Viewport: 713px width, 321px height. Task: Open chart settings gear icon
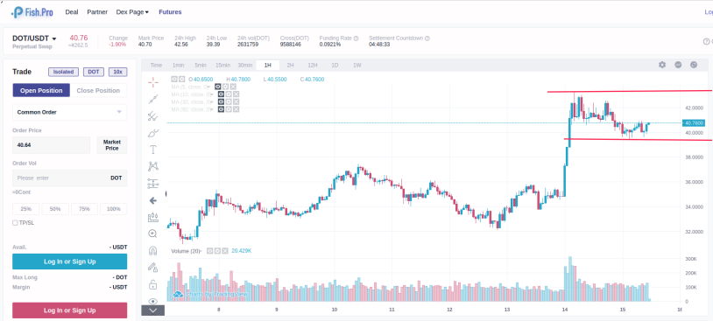pos(662,65)
